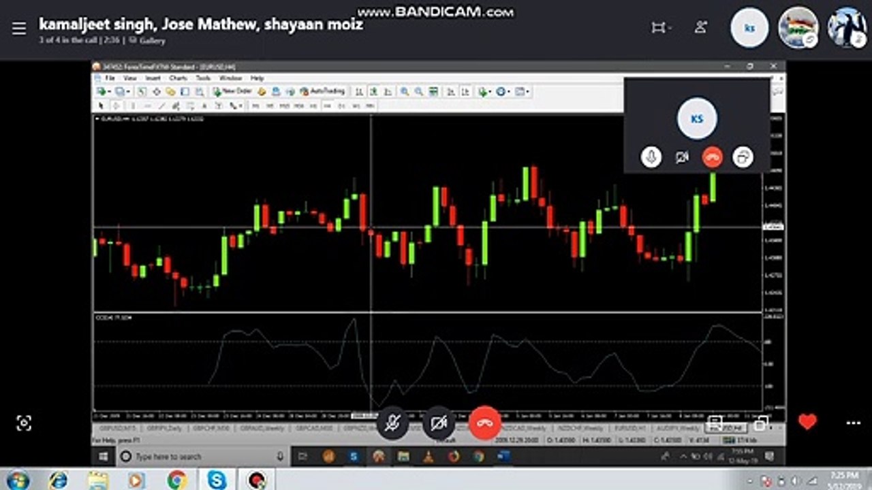Select the trendline drawing tool

[161, 105]
